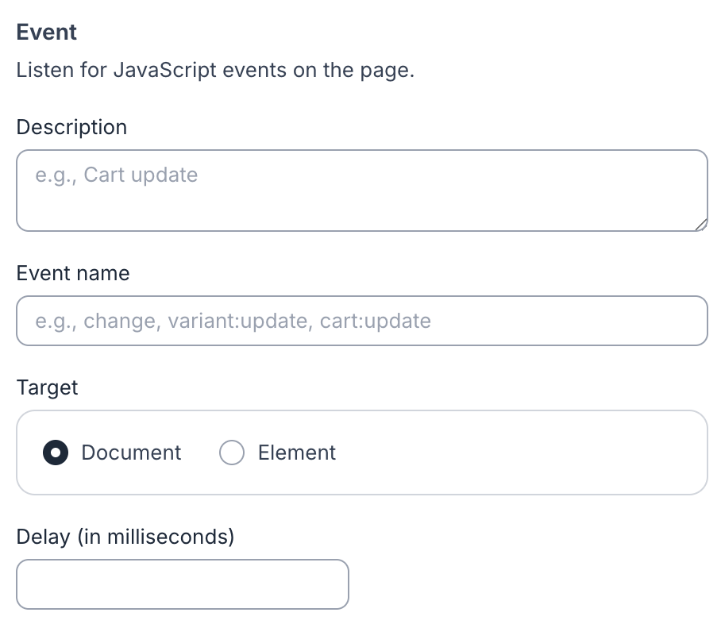Click the "Event" section heading

pos(47,33)
